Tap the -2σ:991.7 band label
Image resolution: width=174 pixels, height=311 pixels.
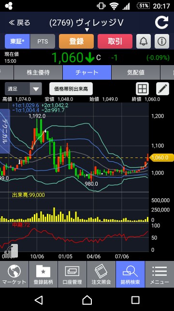[53, 110]
